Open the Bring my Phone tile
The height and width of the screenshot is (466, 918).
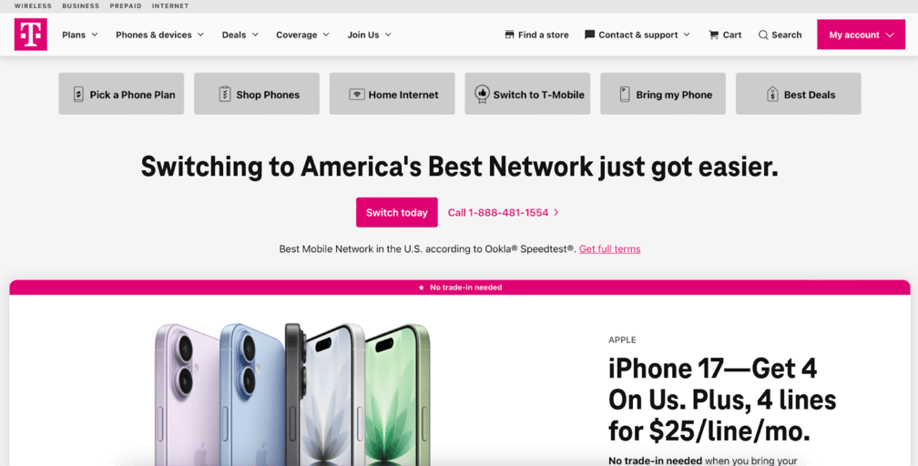[663, 94]
